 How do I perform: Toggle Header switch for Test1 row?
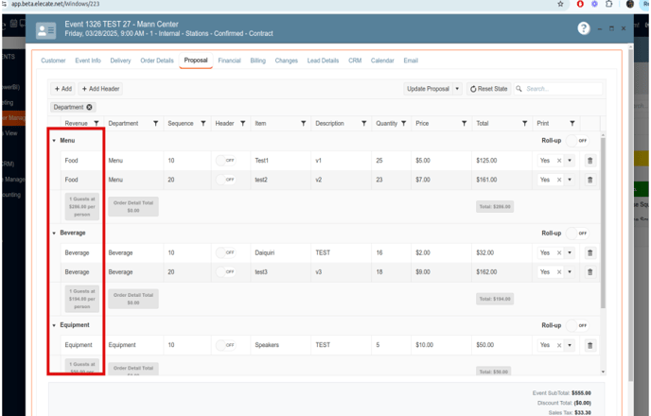pyautogui.click(x=225, y=161)
